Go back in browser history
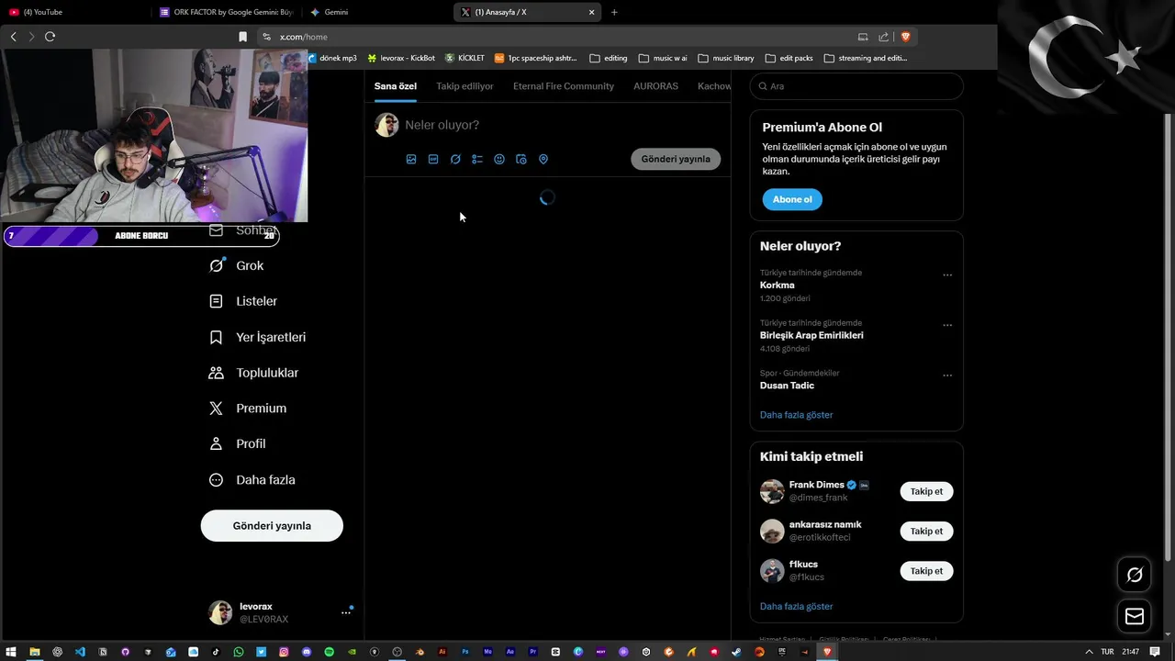The height and width of the screenshot is (661, 1175). [x=13, y=37]
